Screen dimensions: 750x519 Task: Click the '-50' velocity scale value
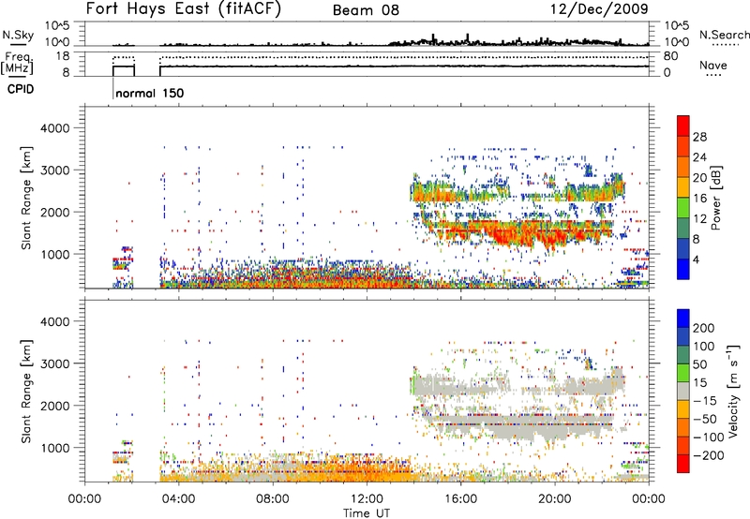click(x=705, y=419)
